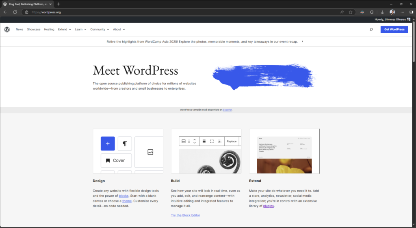Image resolution: width=416 pixels, height=228 pixels.
Task: Open a new browser tab with plus icon
Action: click(58, 4)
